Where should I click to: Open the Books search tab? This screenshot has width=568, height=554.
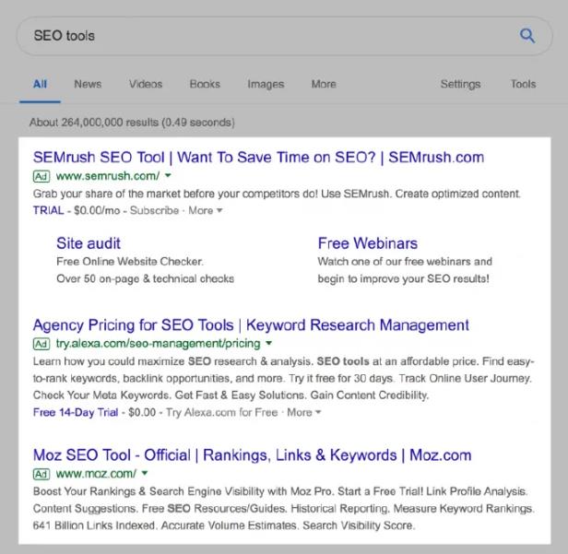click(x=205, y=84)
